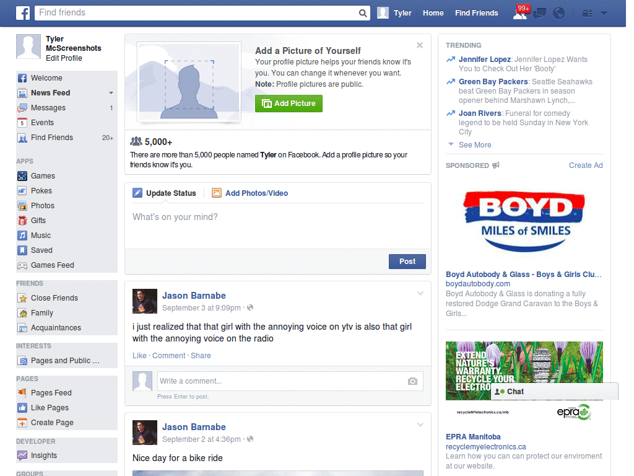The width and height of the screenshot is (634, 476).
Task: Go to Home in top bar
Action: (433, 13)
